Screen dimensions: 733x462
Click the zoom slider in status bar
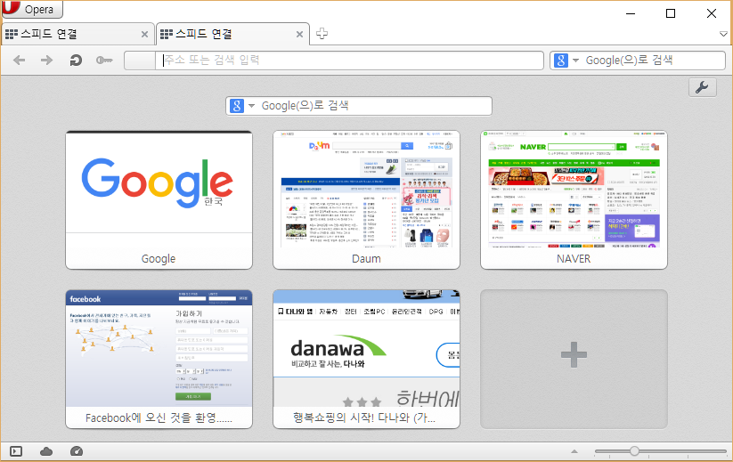[634, 451]
